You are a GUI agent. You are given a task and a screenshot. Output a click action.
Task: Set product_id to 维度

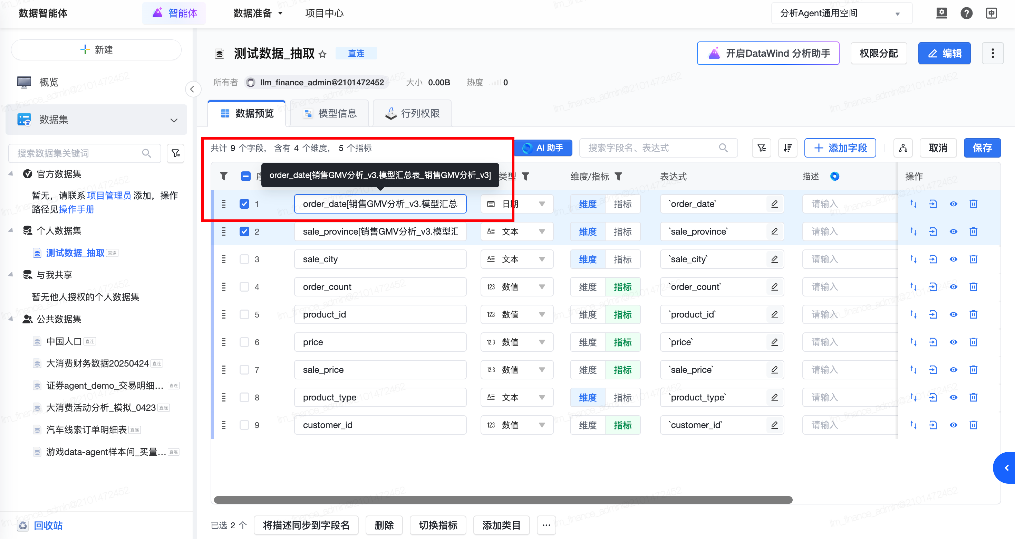pos(588,314)
